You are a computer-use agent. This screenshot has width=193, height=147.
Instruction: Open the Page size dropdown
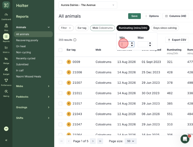[x=131, y=141]
